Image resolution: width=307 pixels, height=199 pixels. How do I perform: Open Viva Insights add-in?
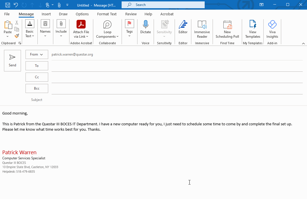272,29
